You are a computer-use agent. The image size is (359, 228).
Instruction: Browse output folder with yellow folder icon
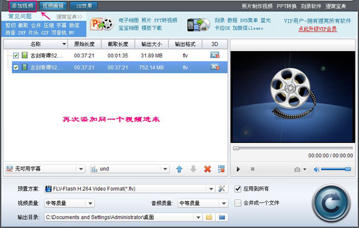click(209, 217)
